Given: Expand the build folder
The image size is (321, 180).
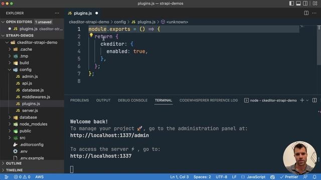Looking at the screenshot, I should pos(19,63).
